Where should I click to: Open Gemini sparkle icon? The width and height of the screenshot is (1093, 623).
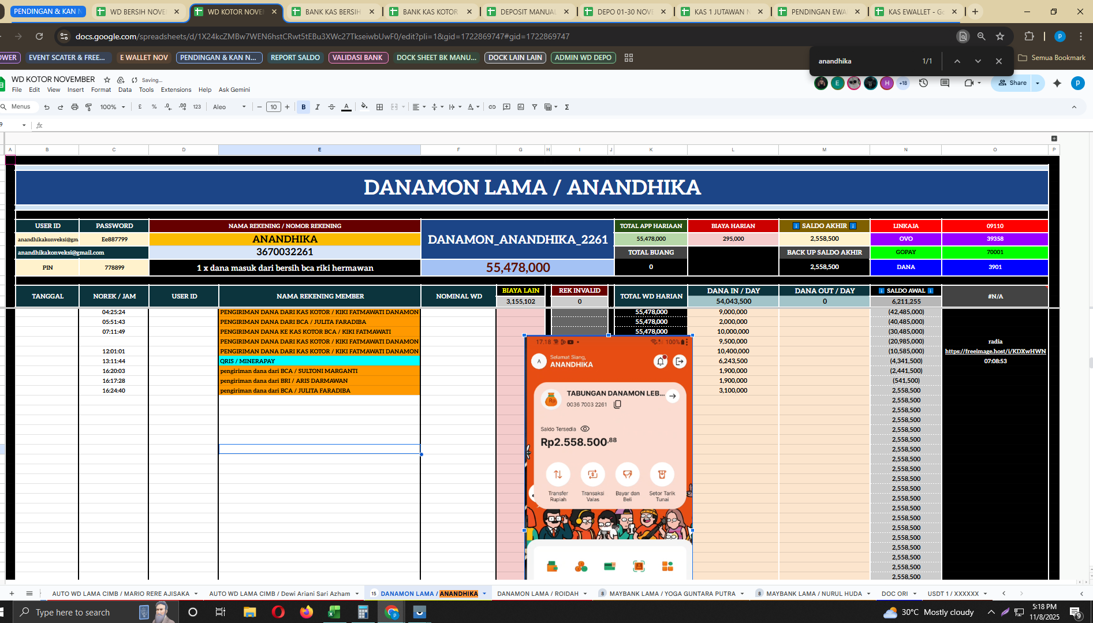pyautogui.click(x=1057, y=83)
